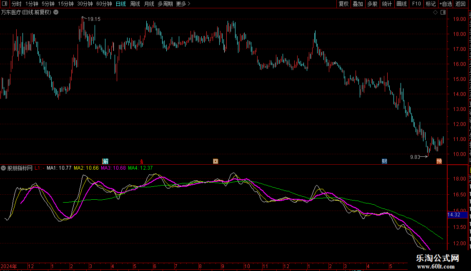Toggle the side panel icon near price axis

click(443, 13)
